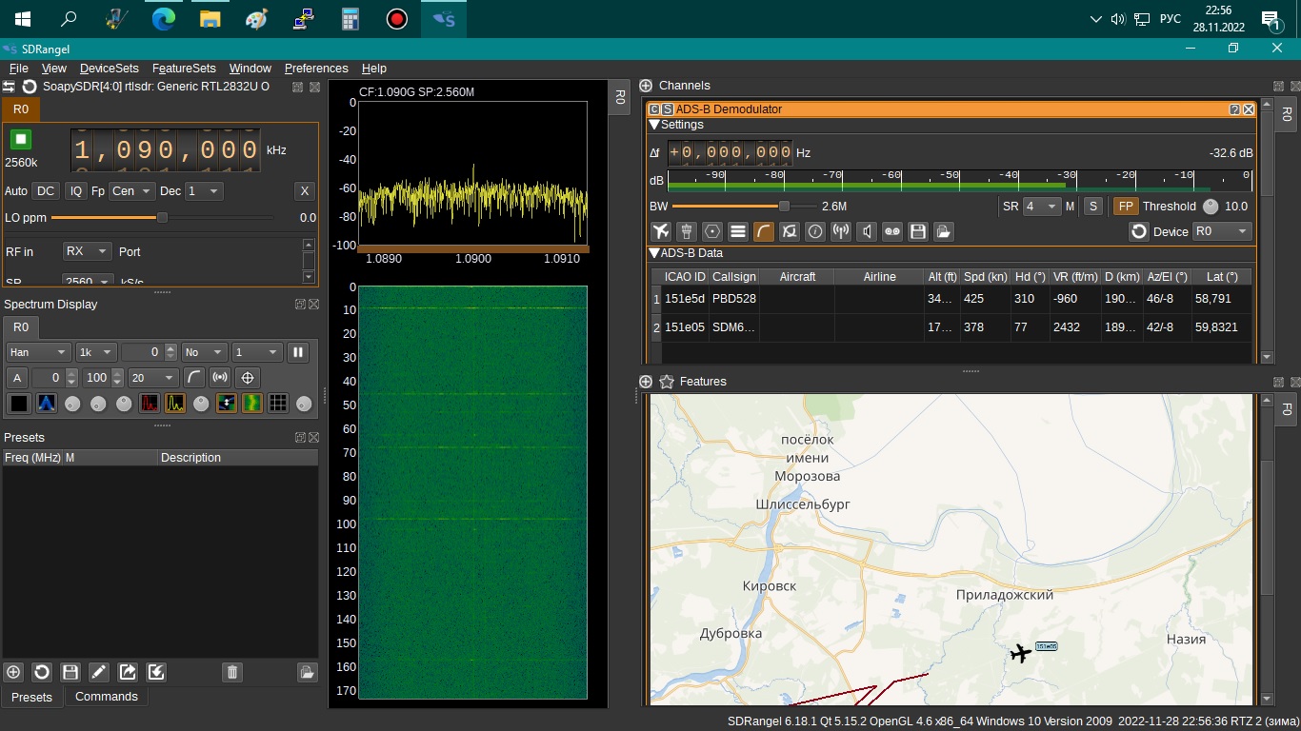Toggle the IQ imbalance correction button
This screenshot has height=731, width=1301.
click(x=76, y=190)
